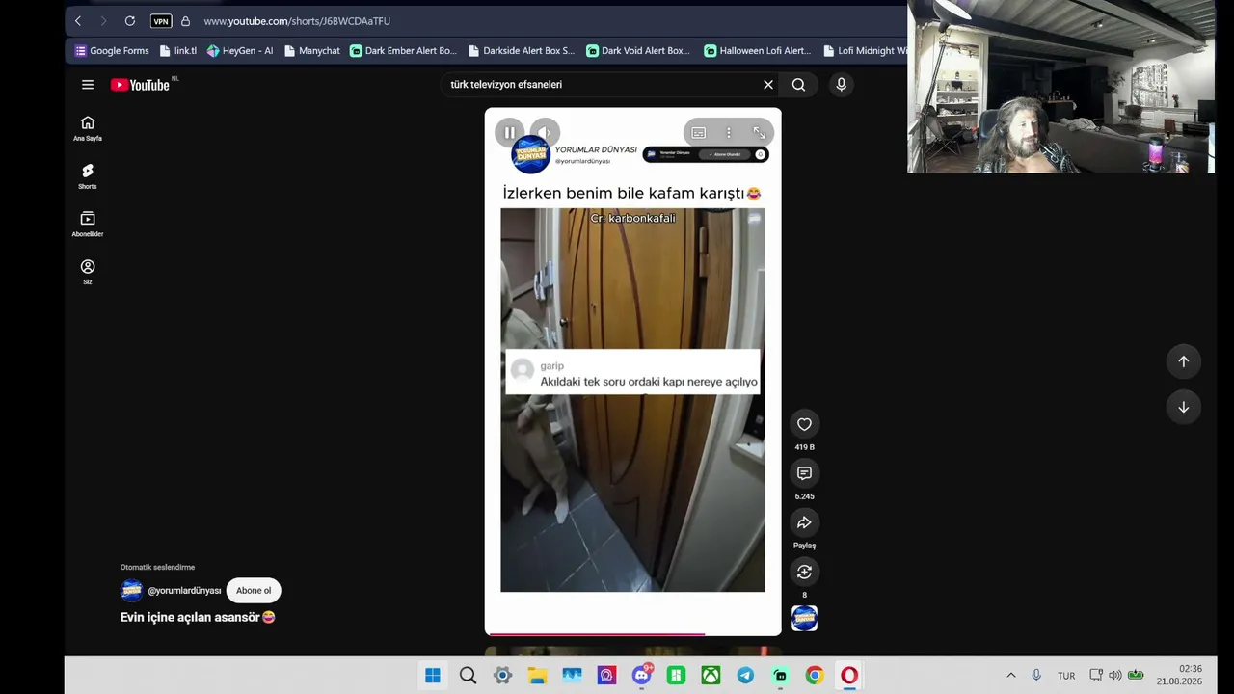The image size is (1234, 694).
Task: Click the webcam overlay video
Action: [1060, 87]
